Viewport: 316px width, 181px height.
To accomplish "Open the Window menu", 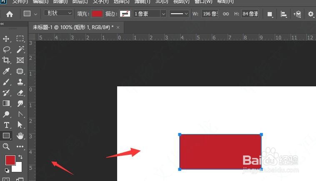I will tap(203, 2).
